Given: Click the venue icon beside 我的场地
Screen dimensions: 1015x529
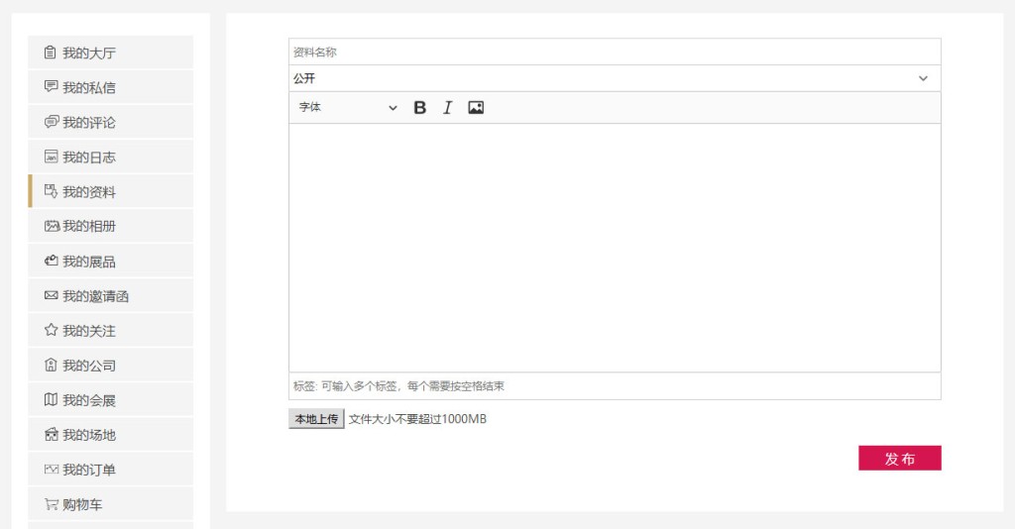Looking at the screenshot, I should [x=51, y=435].
